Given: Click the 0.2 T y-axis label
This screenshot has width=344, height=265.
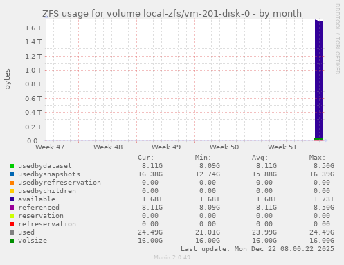Looking at the screenshot, I should (x=33, y=127).
